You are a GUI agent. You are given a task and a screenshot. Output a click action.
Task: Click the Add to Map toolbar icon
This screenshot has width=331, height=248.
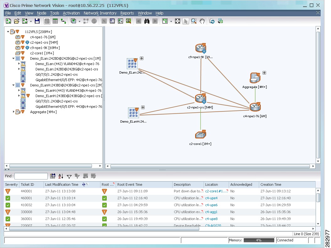[x=25, y=21]
